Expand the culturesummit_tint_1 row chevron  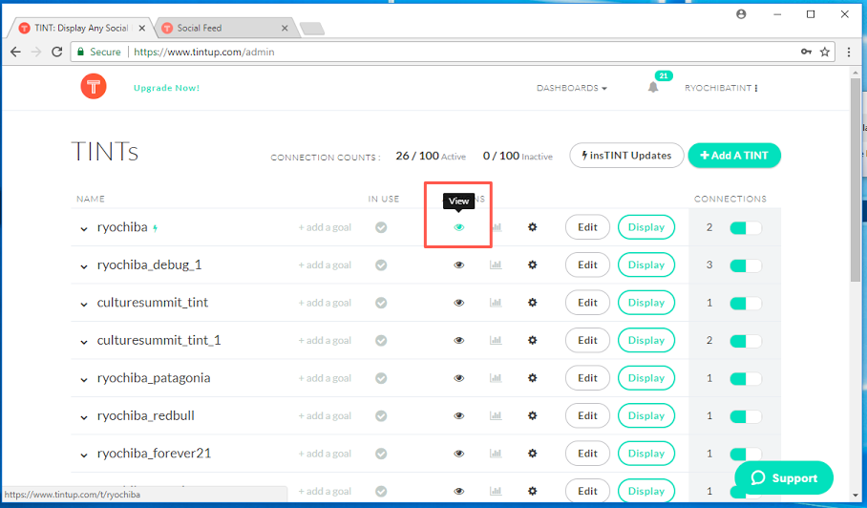coord(83,342)
